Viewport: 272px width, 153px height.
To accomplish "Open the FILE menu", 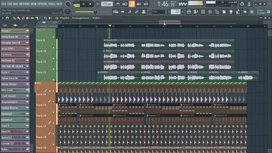I will tap(4, 4).
